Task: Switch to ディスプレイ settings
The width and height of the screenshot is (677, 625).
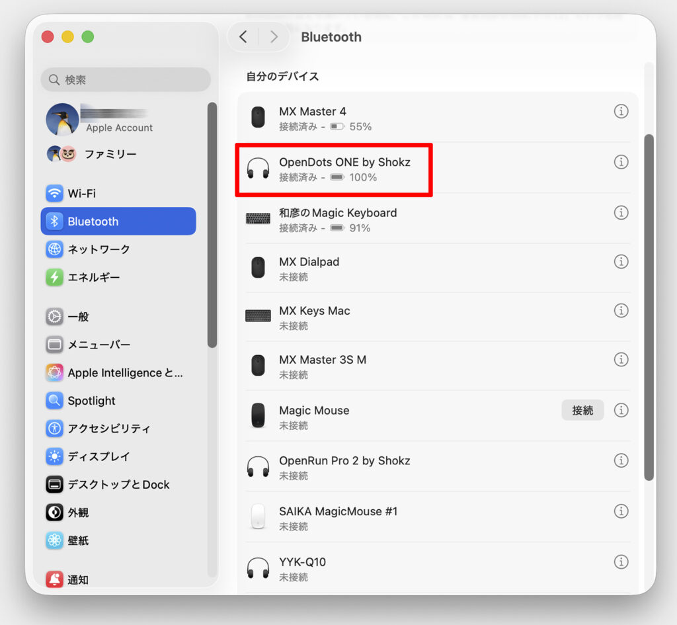Action: pos(98,456)
